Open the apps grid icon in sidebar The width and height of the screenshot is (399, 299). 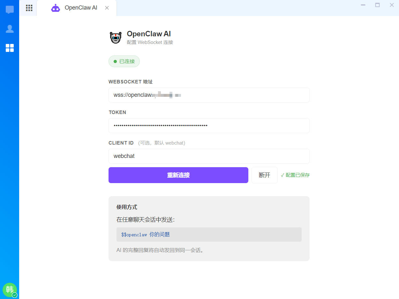(10, 48)
